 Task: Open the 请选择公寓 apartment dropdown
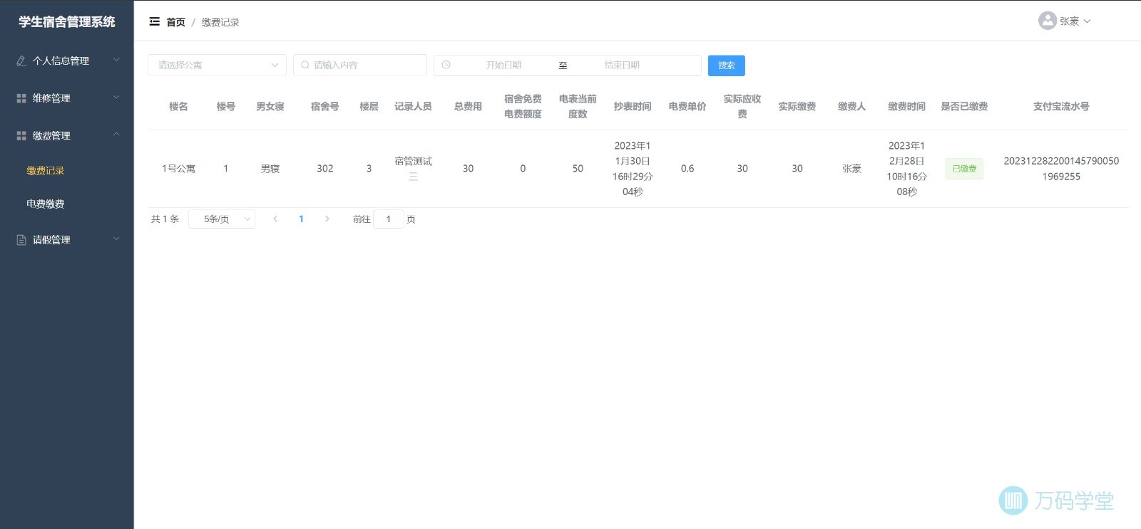click(217, 65)
